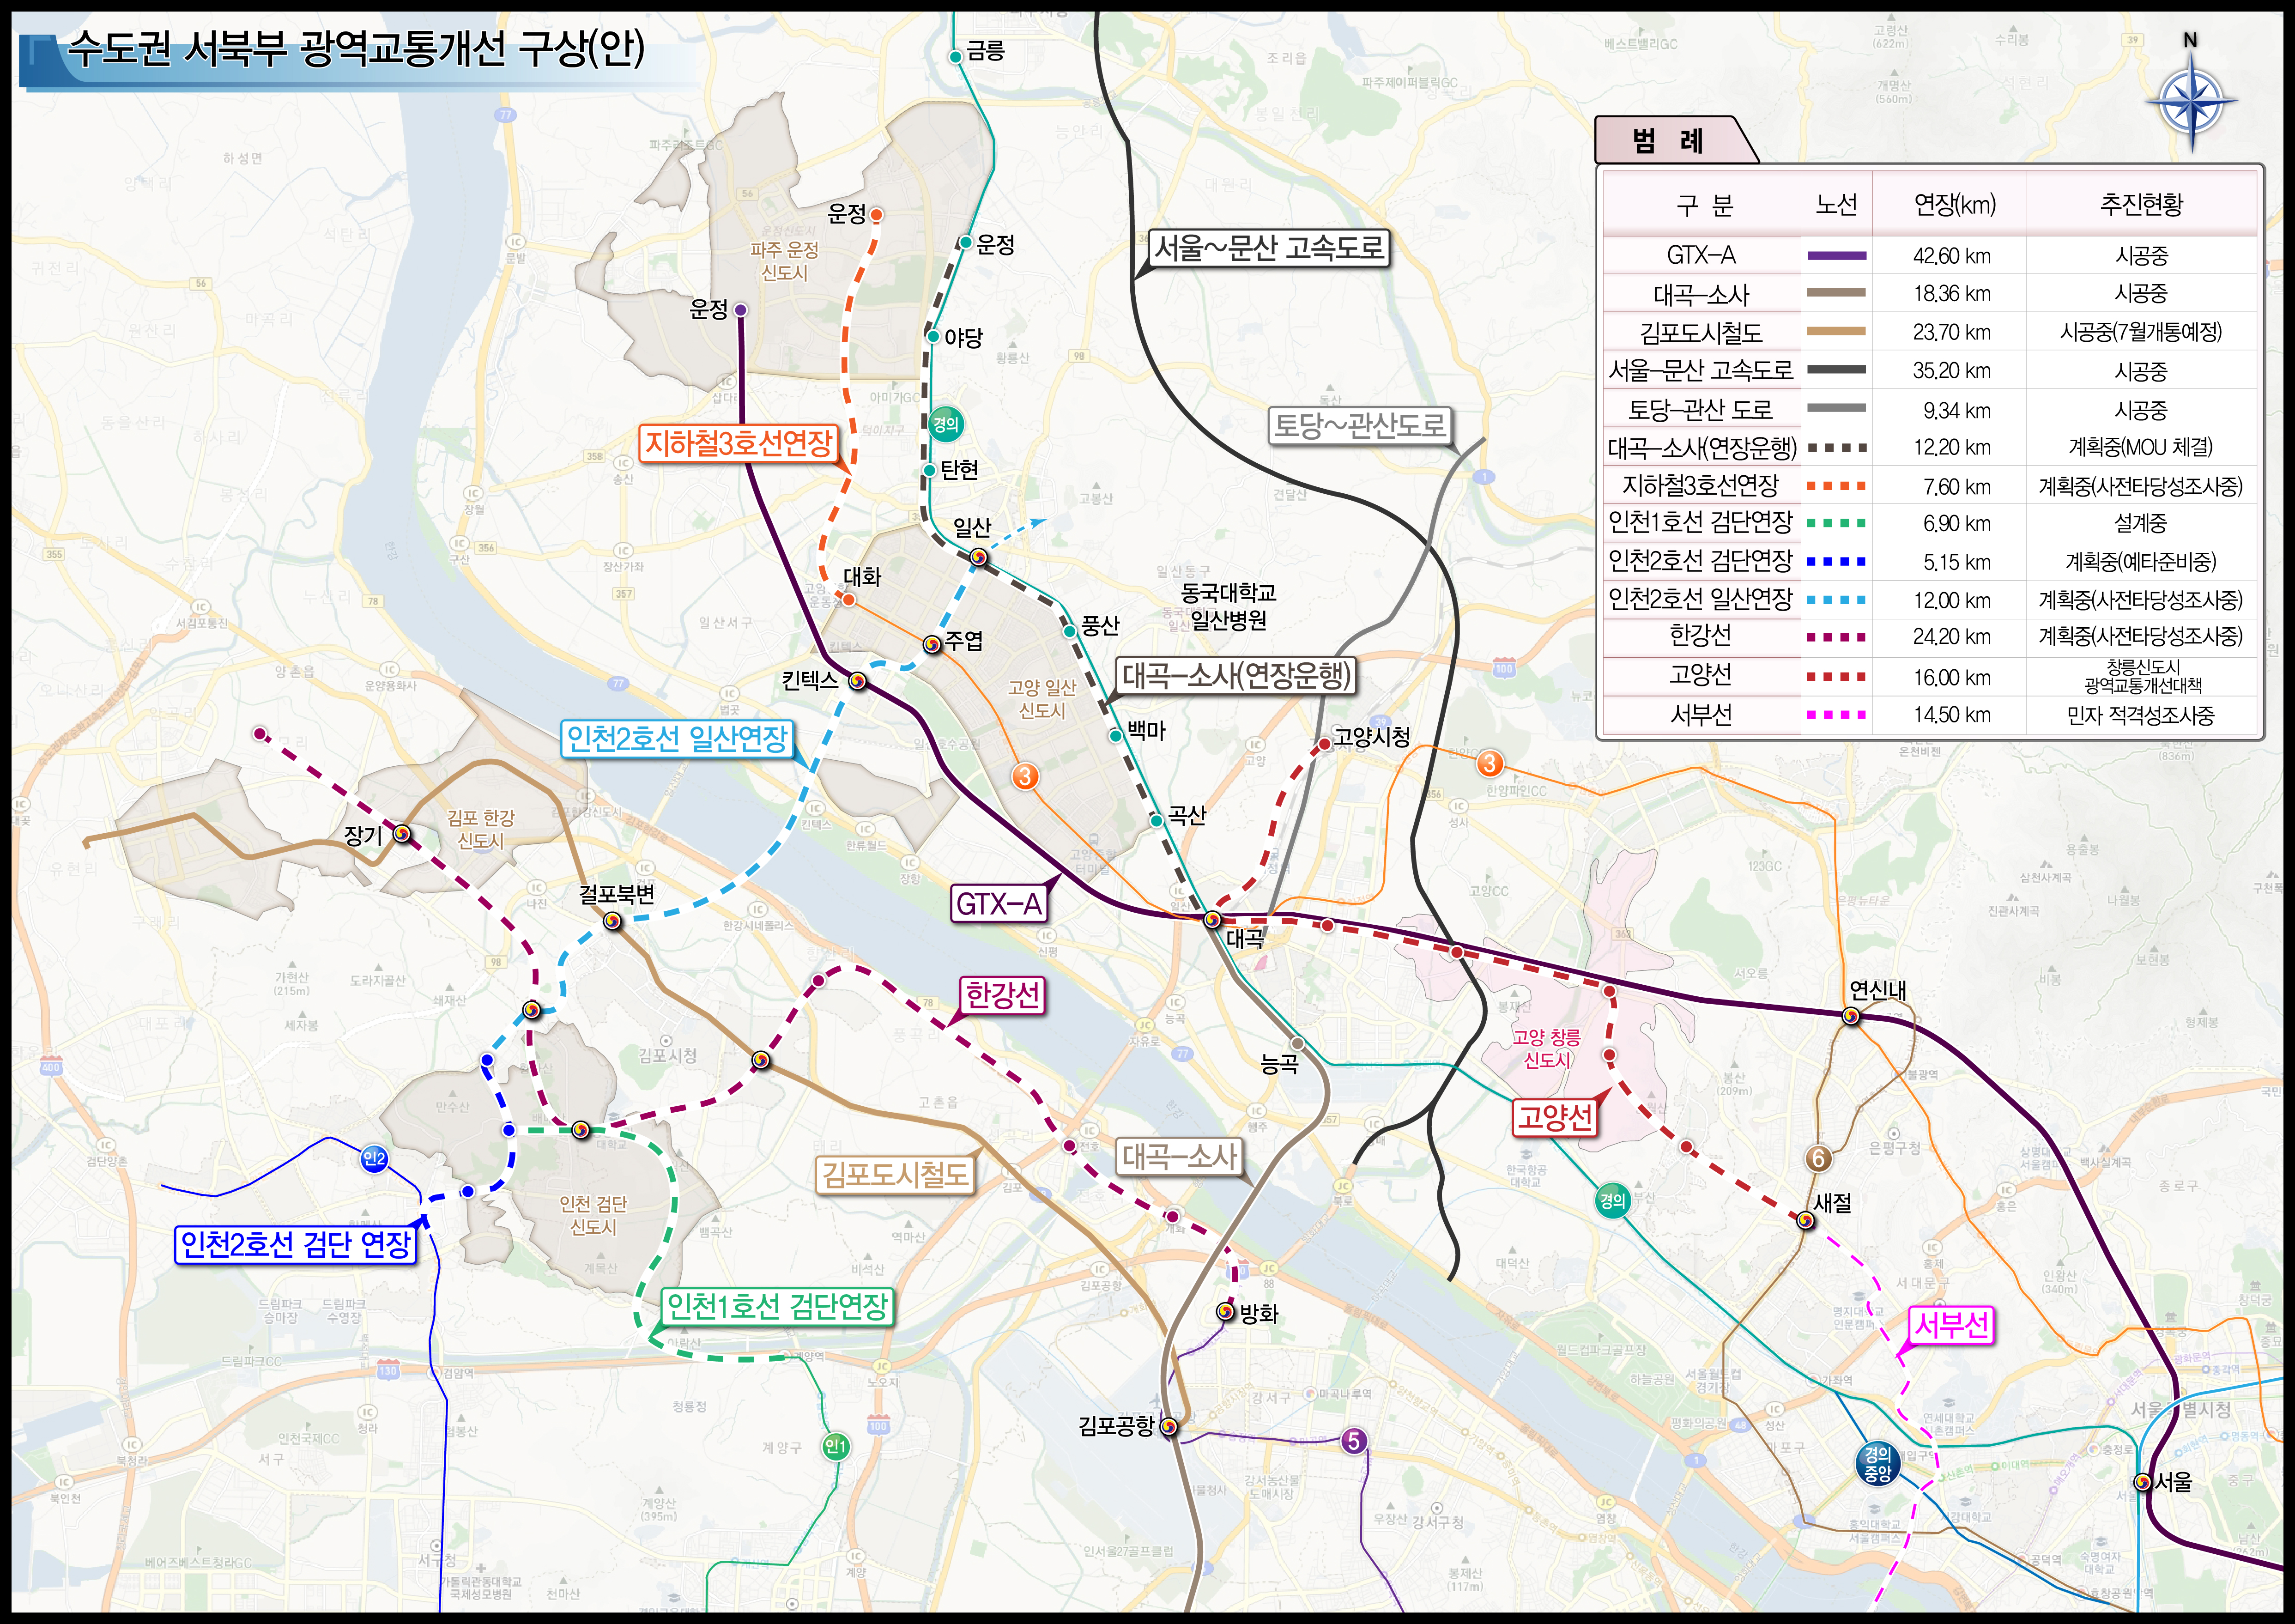Click the brown line 6 badge near 새절
Image resolution: width=2295 pixels, height=1624 pixels.
click(1818, 1158)
